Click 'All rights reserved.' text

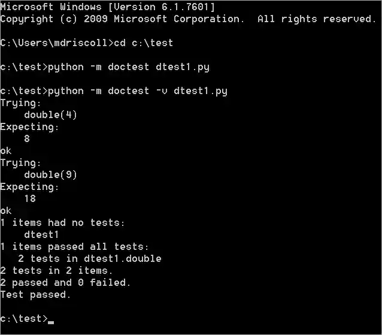[x=317, y=19]
